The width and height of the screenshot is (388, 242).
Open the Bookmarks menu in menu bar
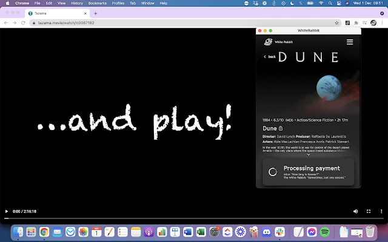point(97,3)
